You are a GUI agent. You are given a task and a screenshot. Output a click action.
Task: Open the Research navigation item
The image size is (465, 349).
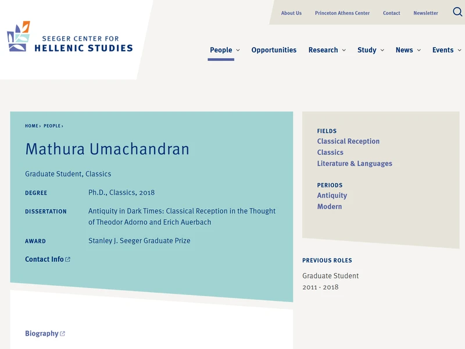(323, 50)
